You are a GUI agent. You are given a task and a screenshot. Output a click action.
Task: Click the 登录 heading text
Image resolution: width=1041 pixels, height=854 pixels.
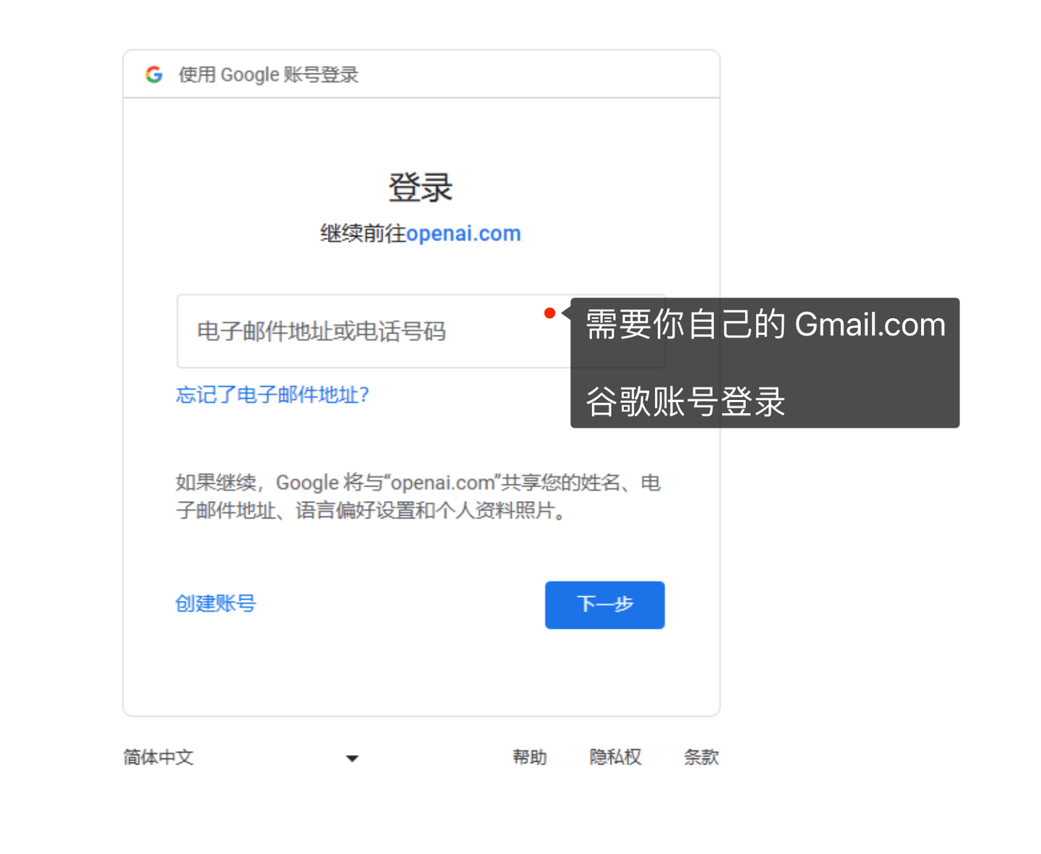tap(421, 187)
